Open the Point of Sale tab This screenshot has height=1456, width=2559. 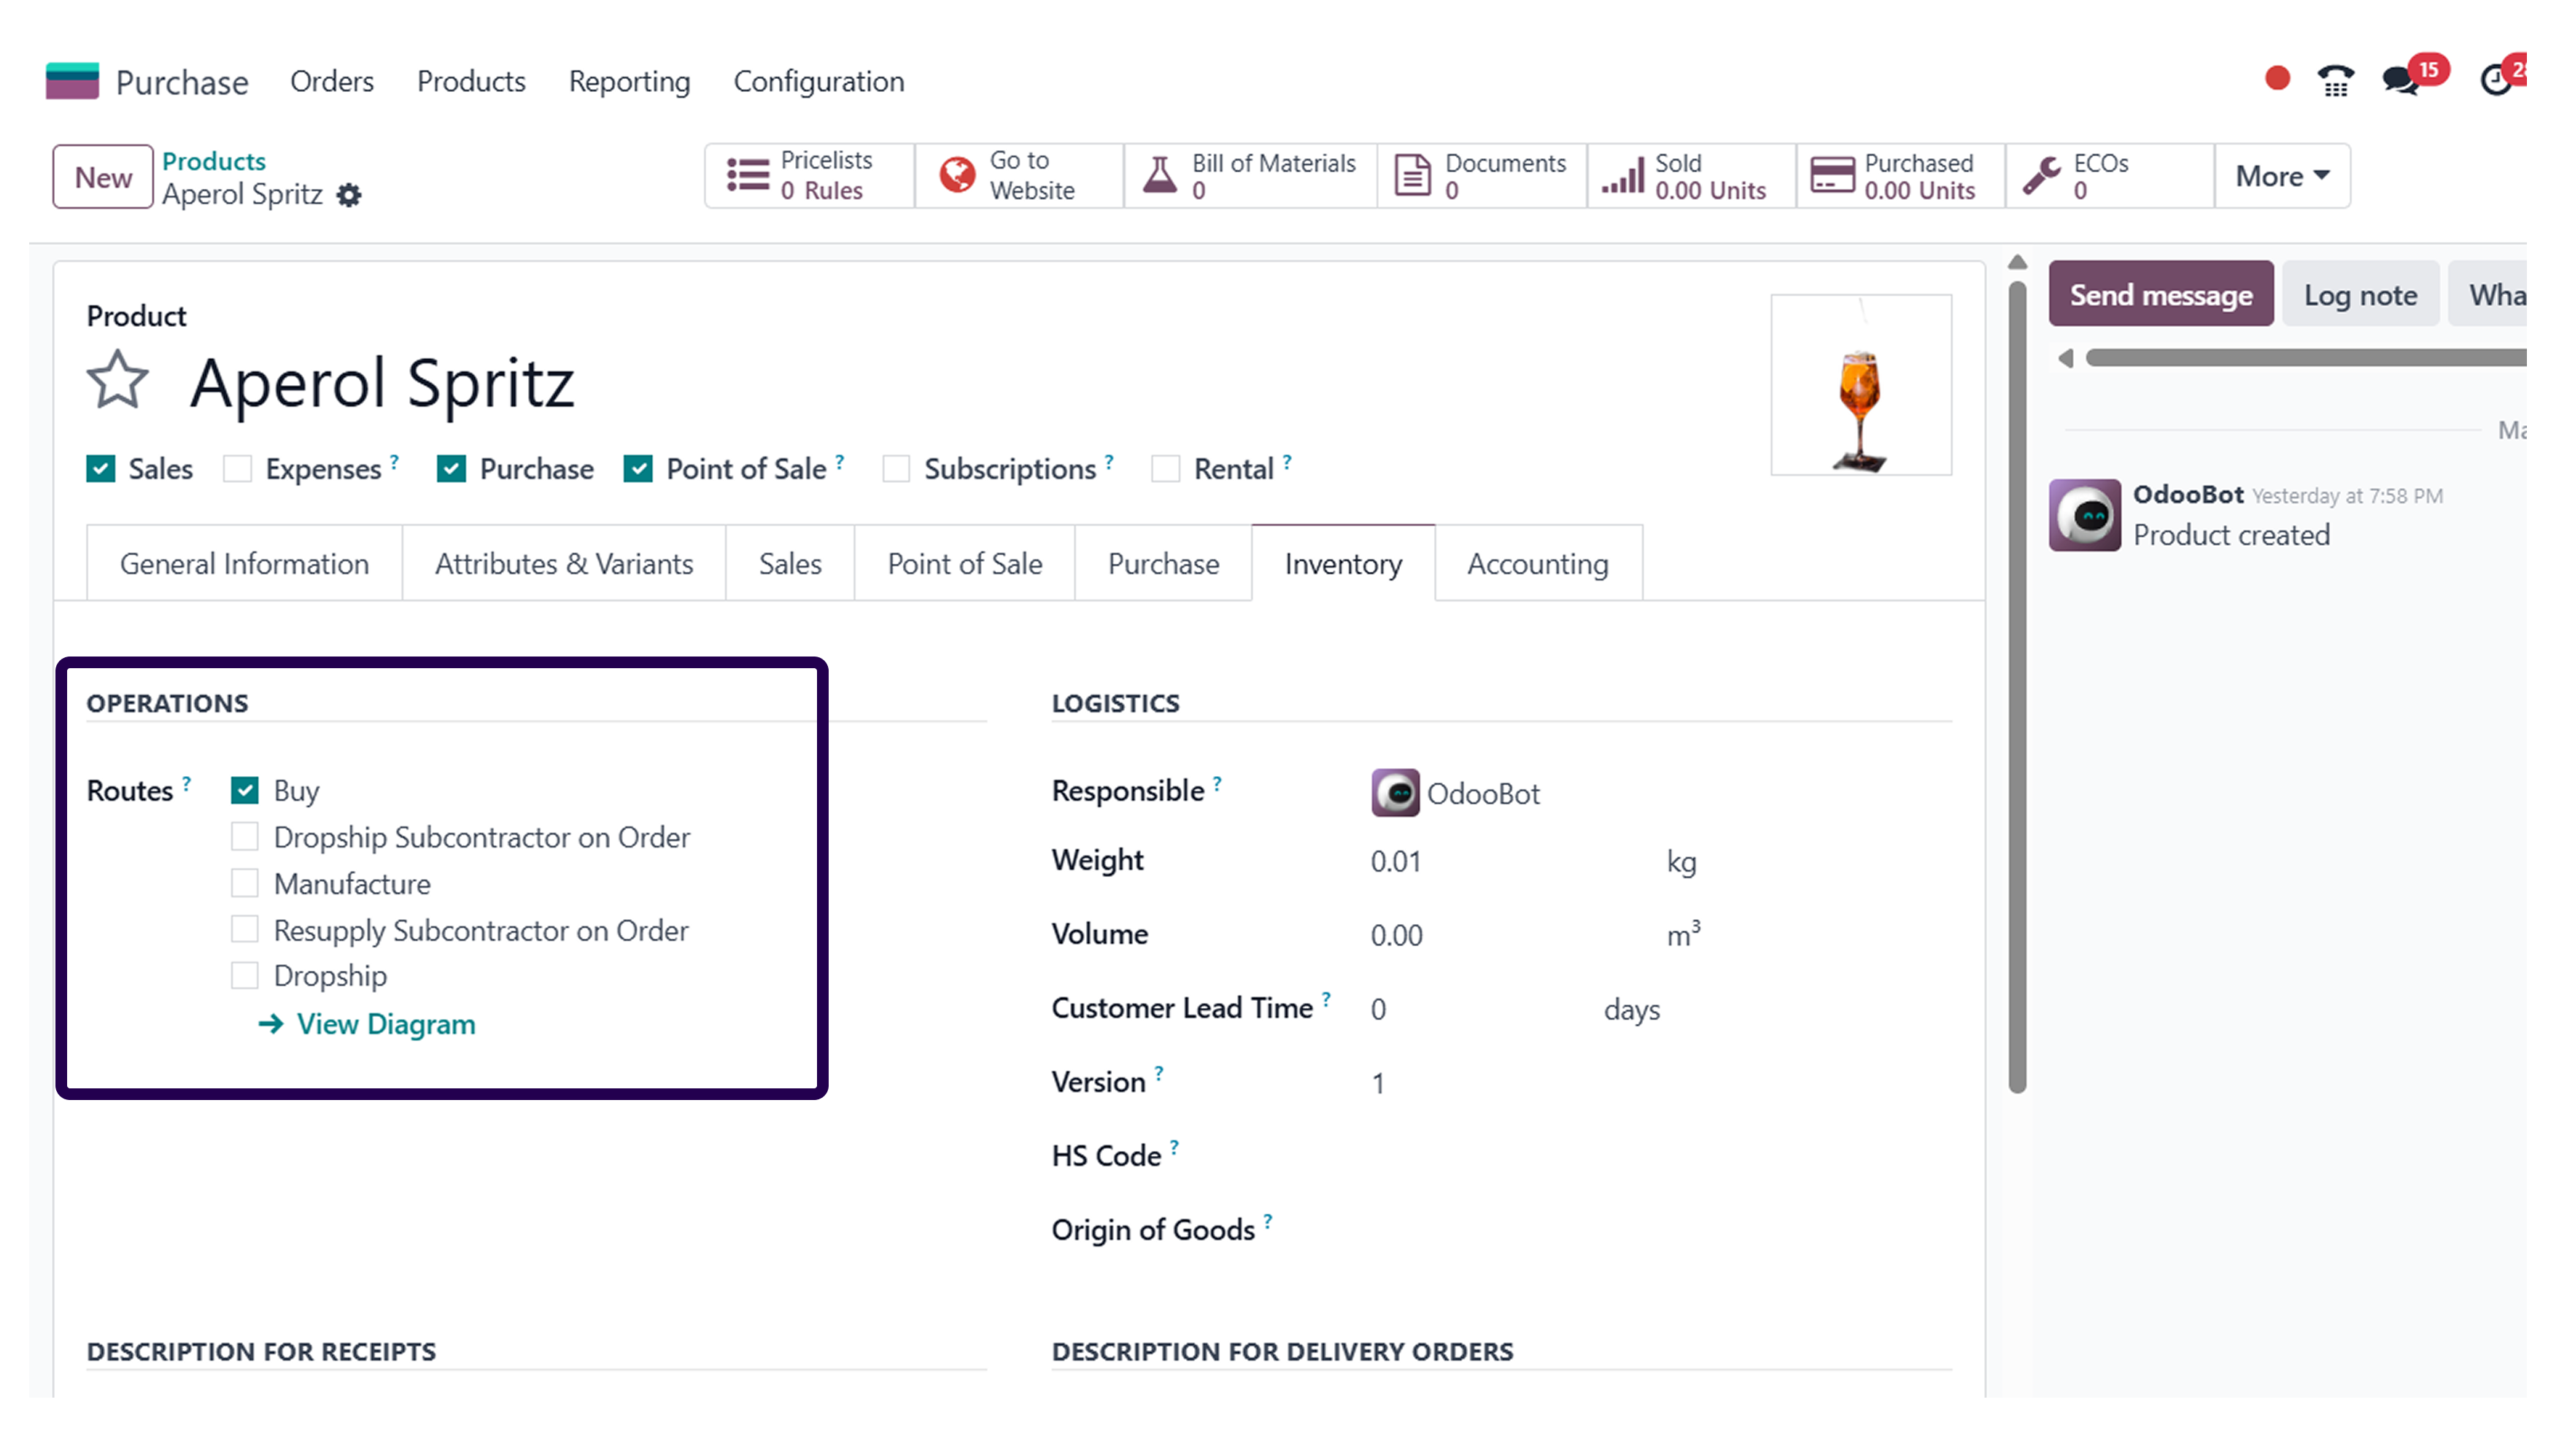click(x=965, y=563)
